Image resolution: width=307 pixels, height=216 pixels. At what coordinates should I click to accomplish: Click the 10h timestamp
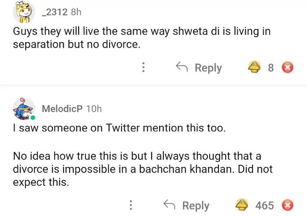(x=94, y=109)
